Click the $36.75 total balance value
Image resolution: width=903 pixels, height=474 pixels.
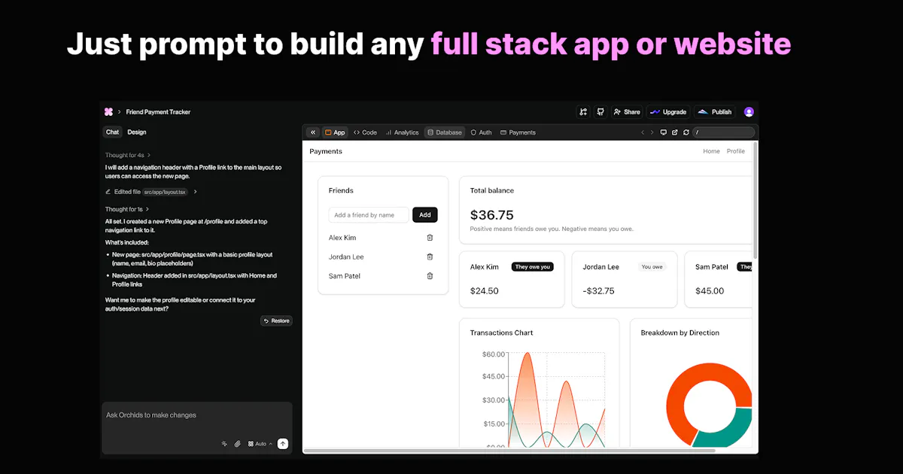491,215
